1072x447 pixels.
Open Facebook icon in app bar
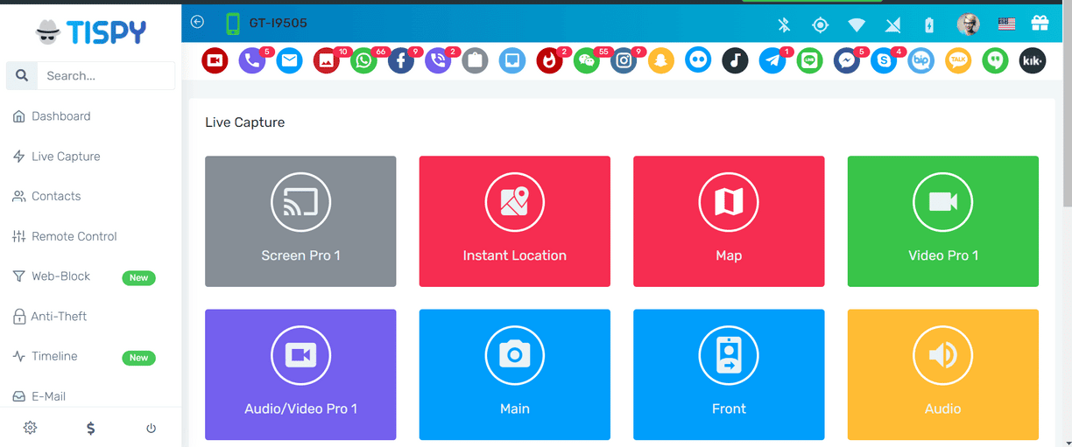(x=401, y=60)
